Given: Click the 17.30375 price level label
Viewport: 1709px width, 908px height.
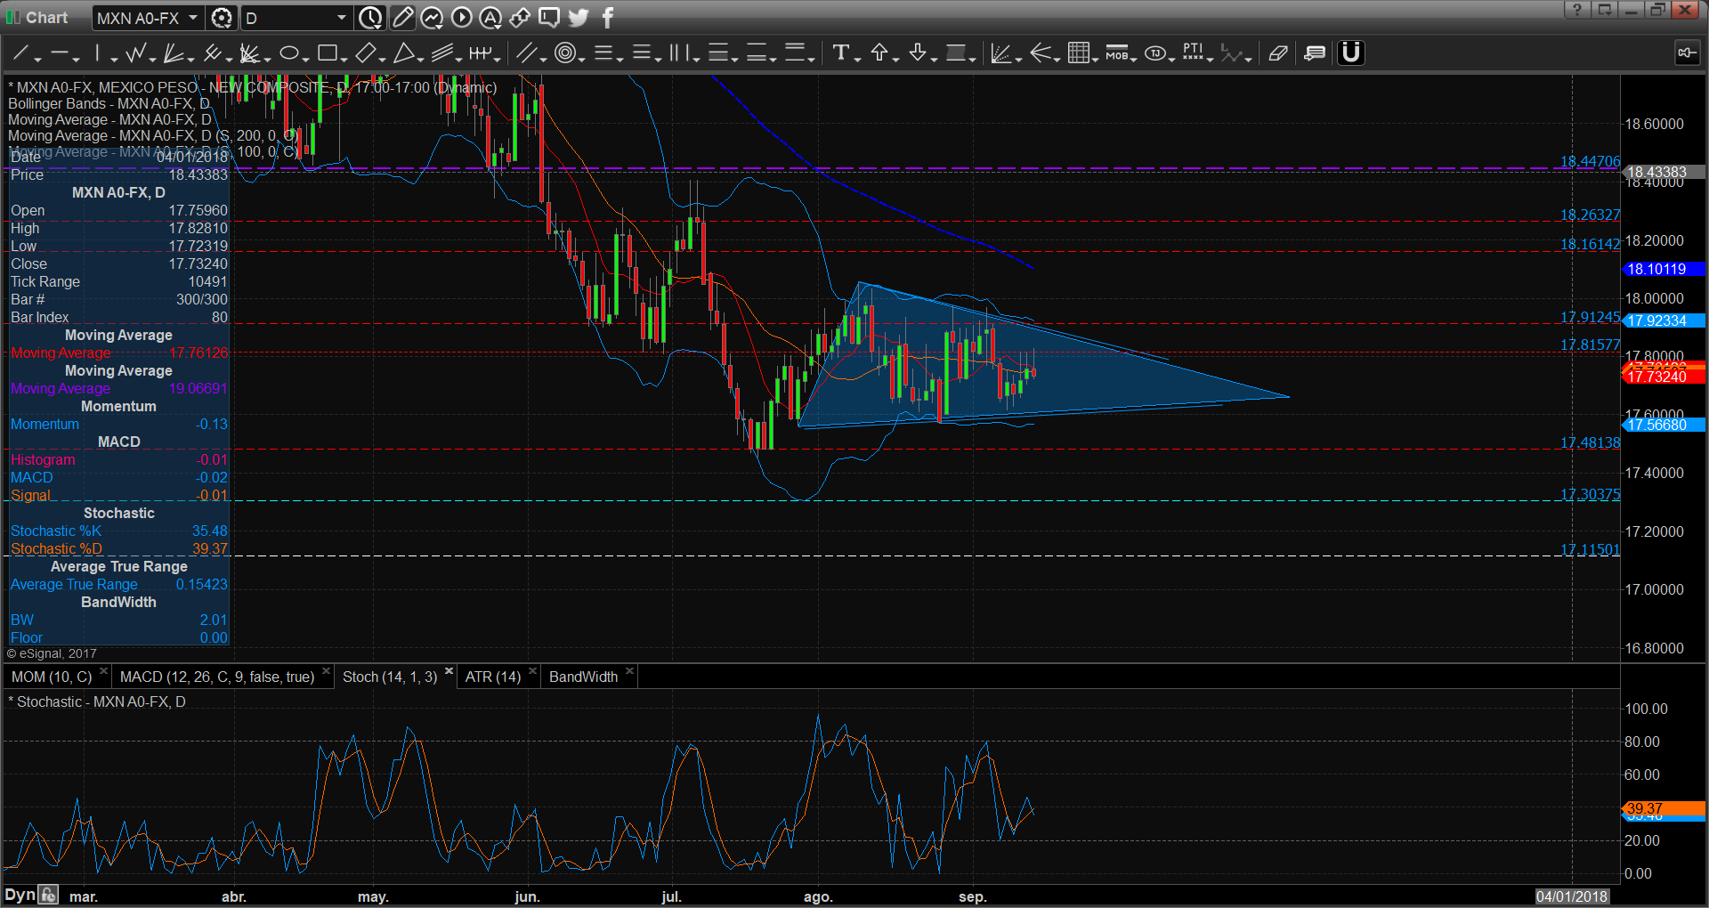Looking at the screenshot, I should tap(1590, 494).
